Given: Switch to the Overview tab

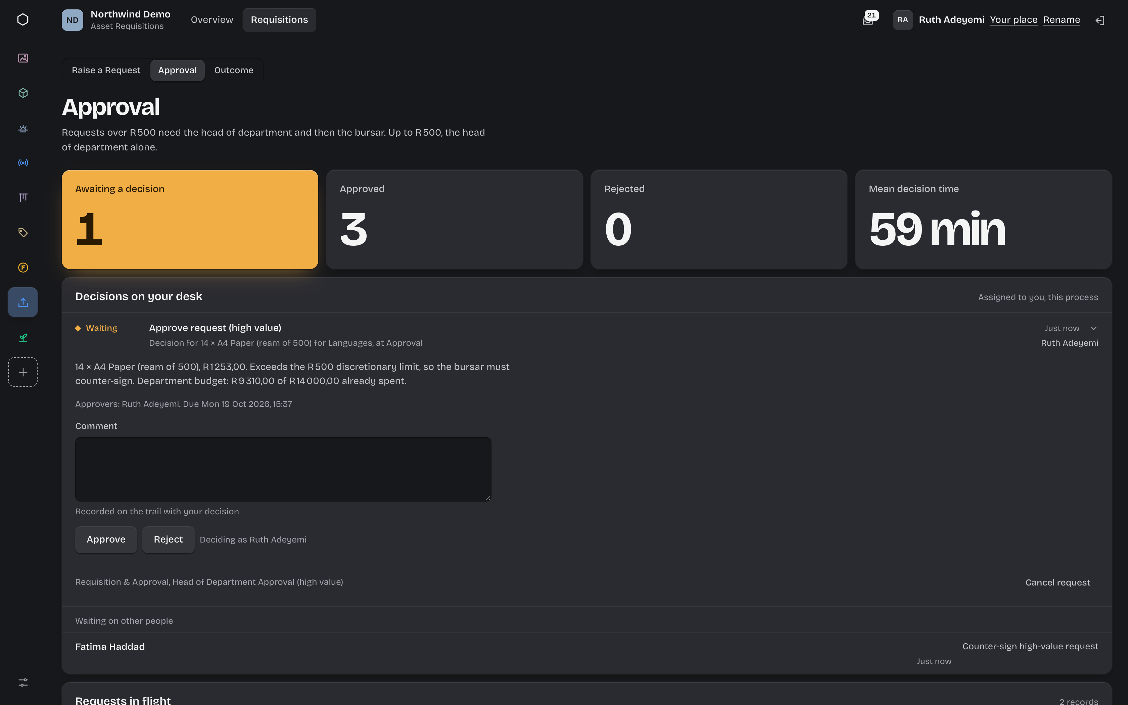Looking at the screenshot, I should tap(212, 19).
